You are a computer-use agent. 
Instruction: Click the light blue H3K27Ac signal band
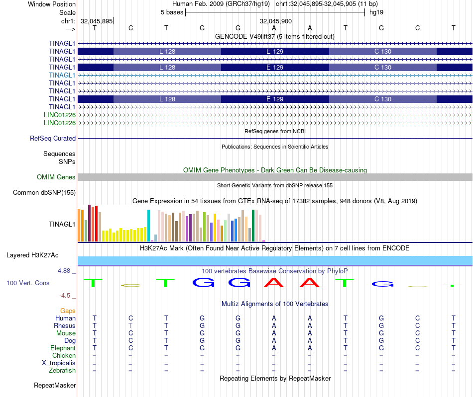pos(275,261)
